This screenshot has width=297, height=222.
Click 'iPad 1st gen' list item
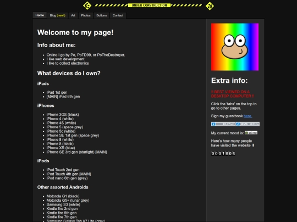[x=57, y=92]
